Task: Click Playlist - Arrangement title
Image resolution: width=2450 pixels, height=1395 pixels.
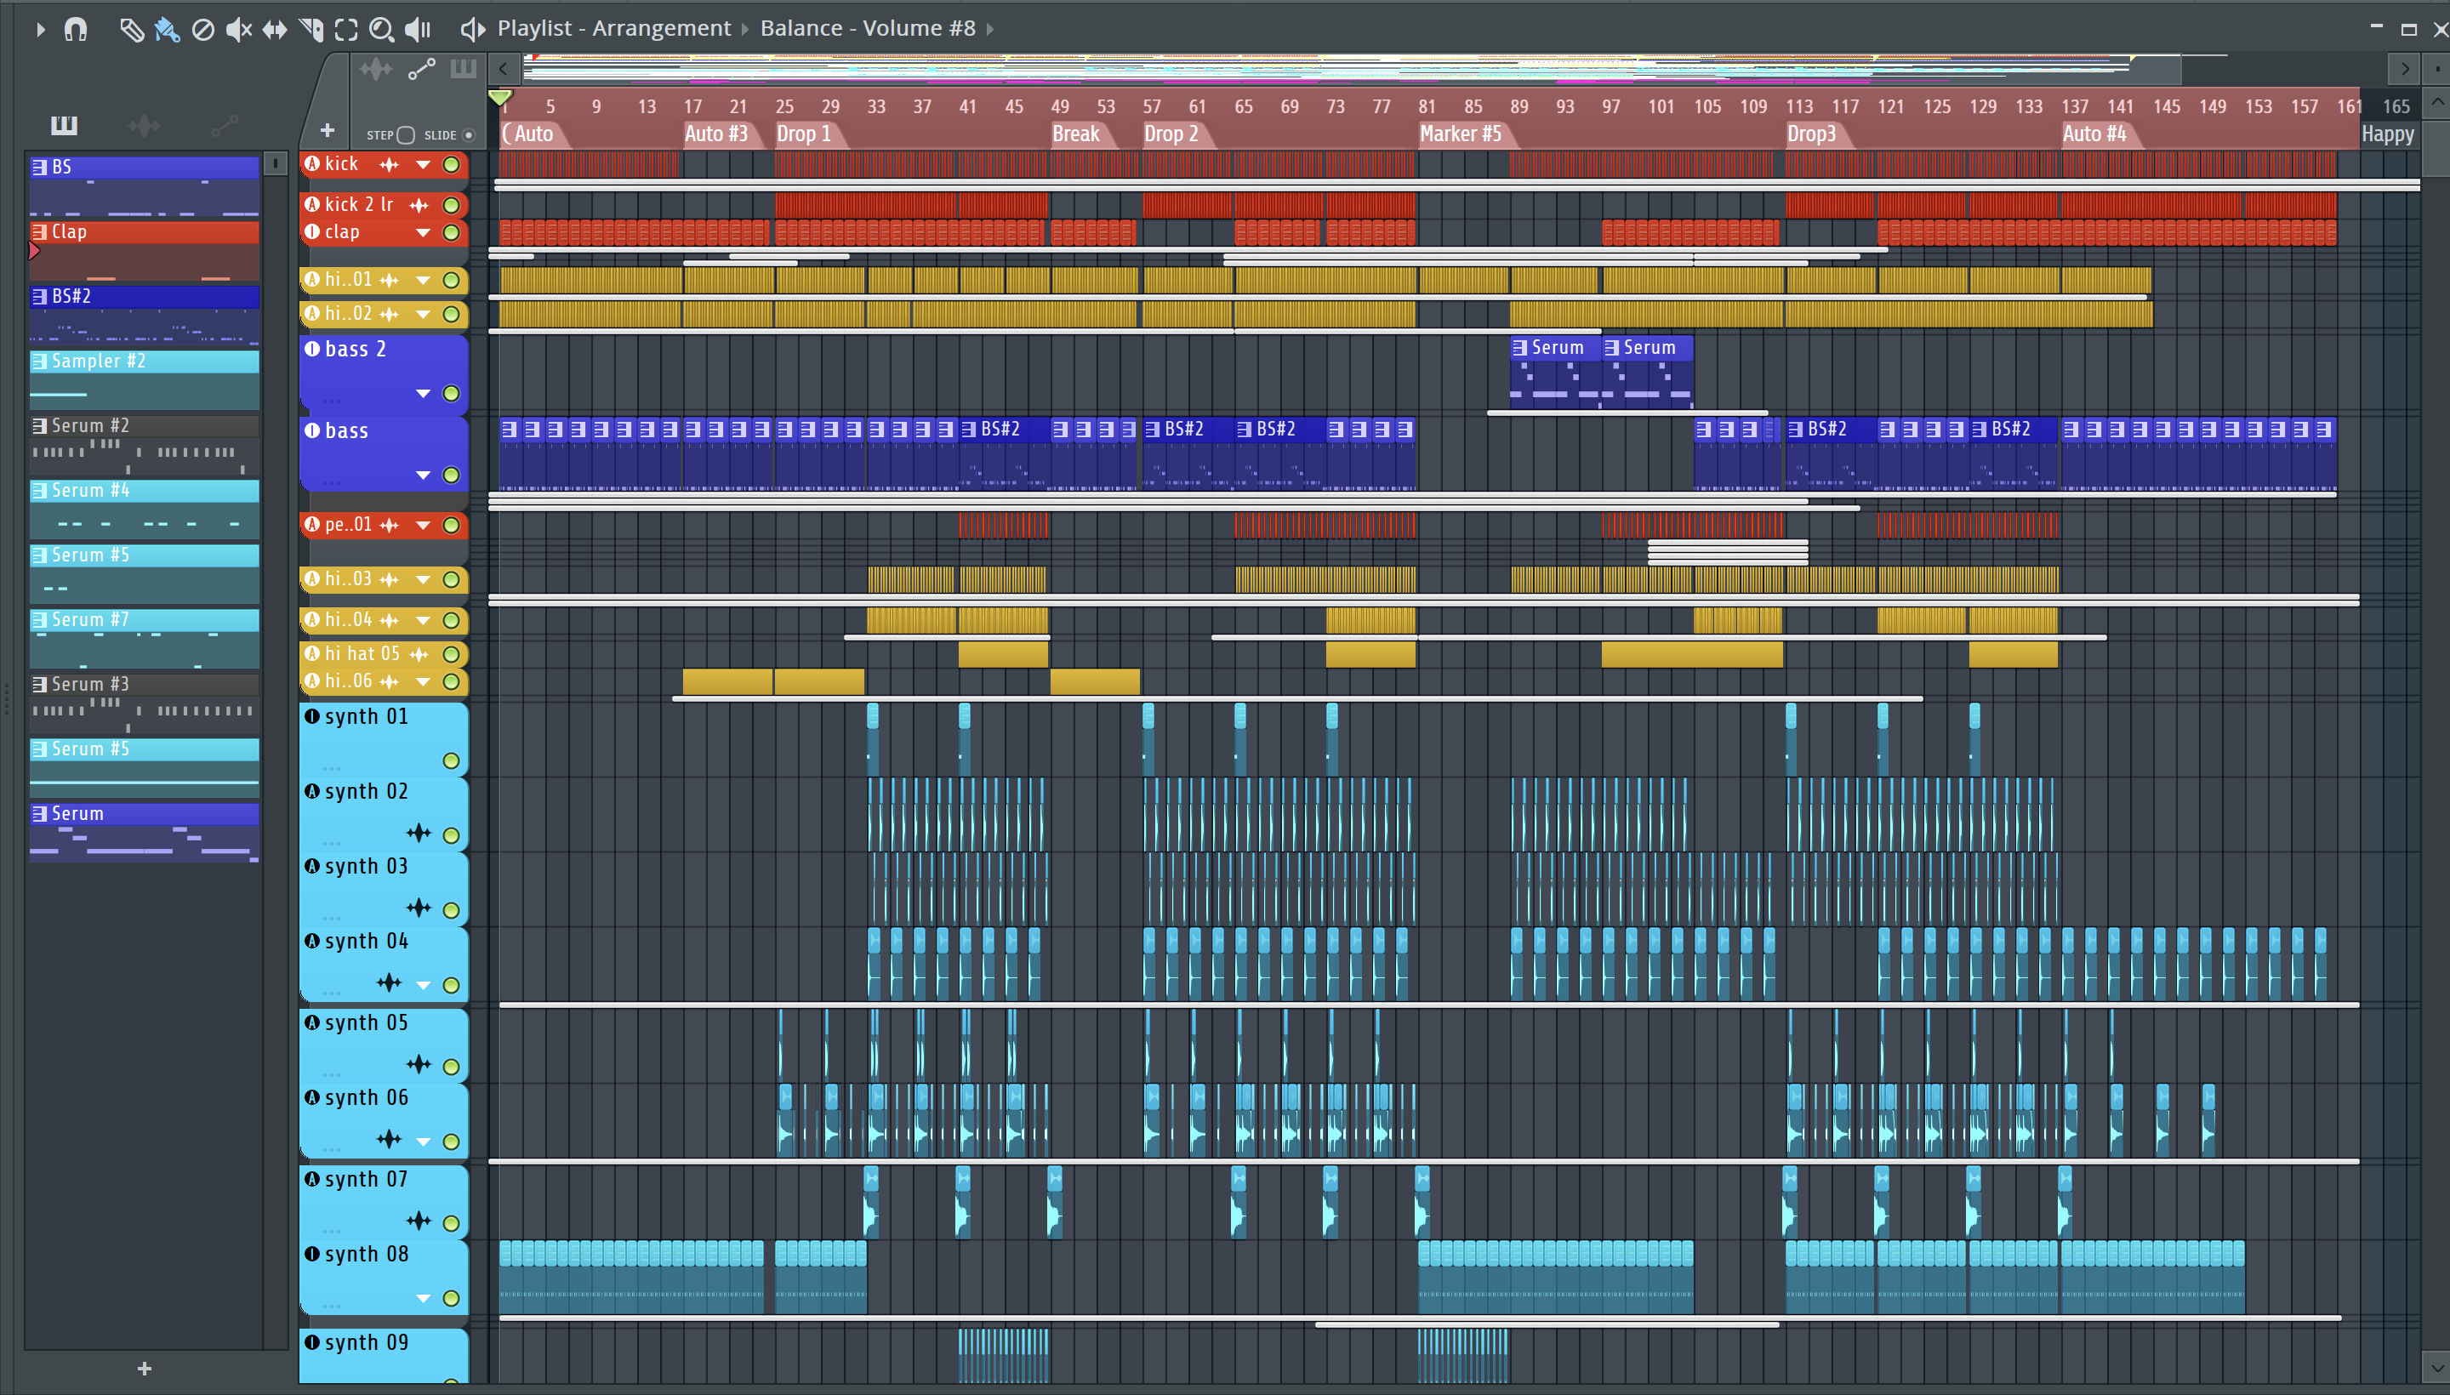Action: (613, 29)
